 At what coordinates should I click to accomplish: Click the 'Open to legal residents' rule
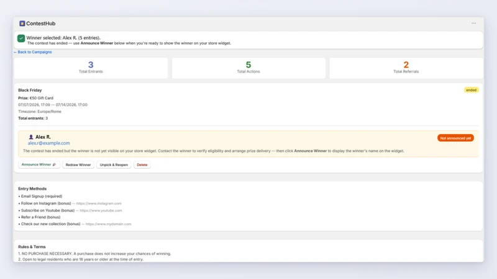[81, 259]
